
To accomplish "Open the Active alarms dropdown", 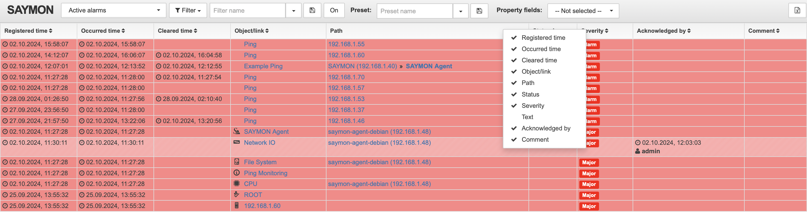I will [x=114, y=11].
